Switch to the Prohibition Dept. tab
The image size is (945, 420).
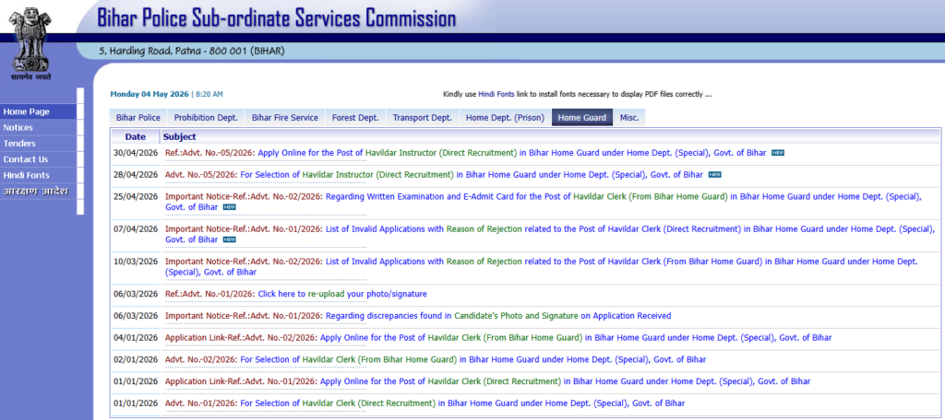[x=206, y=117]
